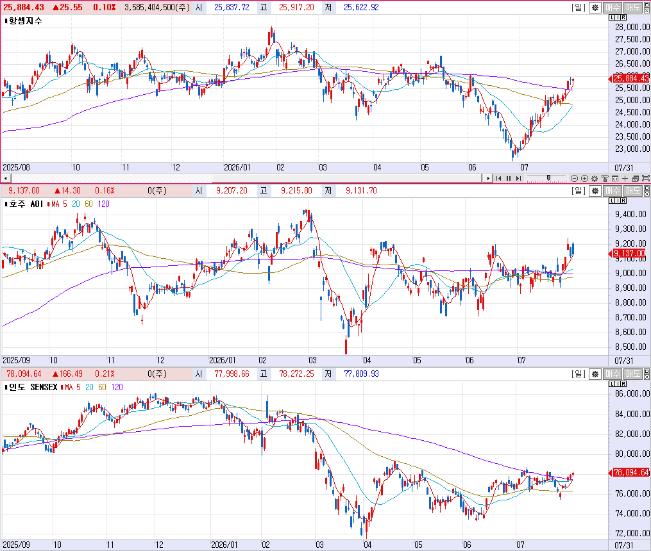Click the 인도 SENSEX chart title

pos(33,387)
